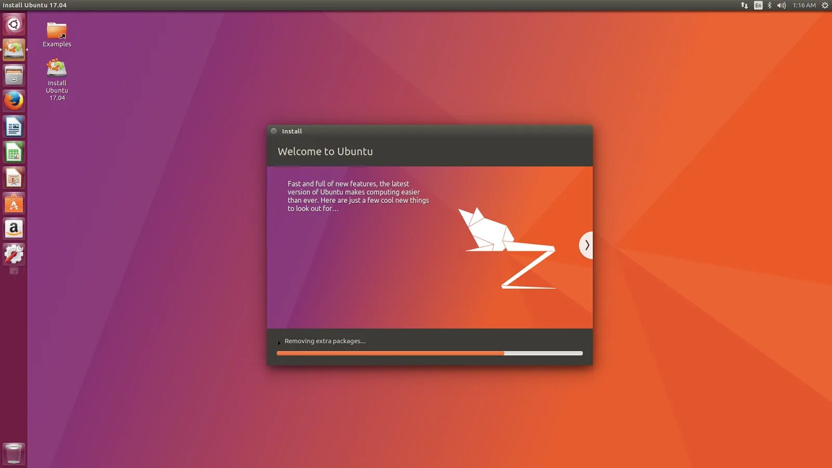Open Ubuntu Software from the launcher
The width and height of the screenshot is (832, 468).
(x=14, y=203)
